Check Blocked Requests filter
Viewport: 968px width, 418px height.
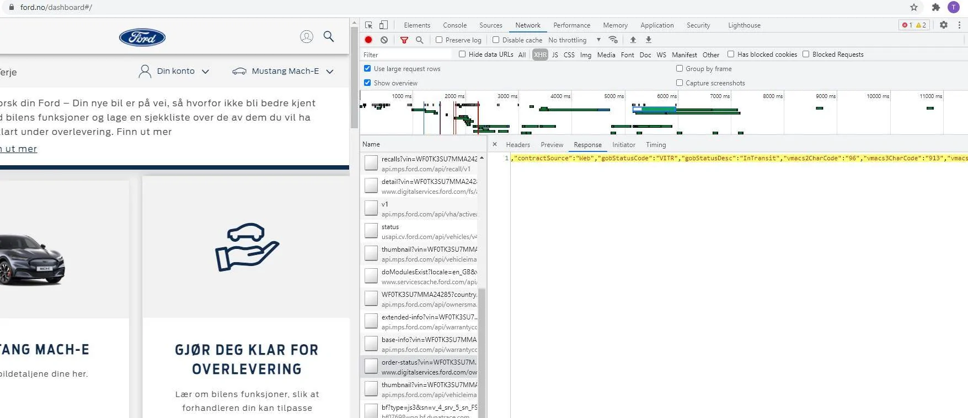pos(806,54)
